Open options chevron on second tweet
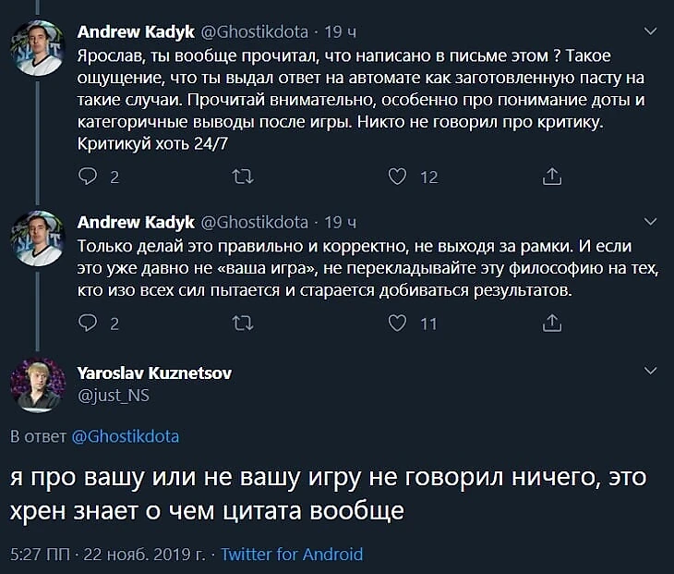Screen dimensions: 674x574 tap(651, 222)
